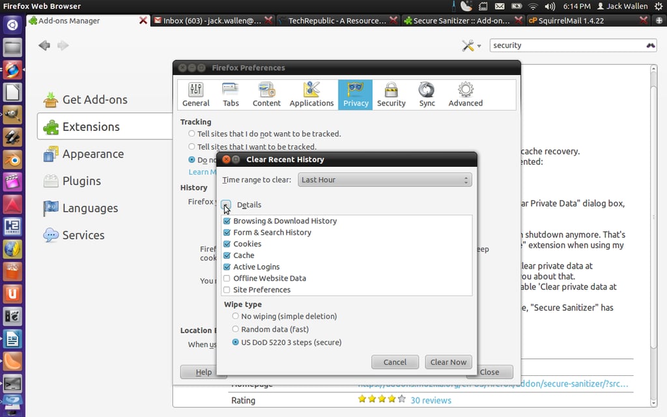This screenshot has width=667, height=417.
Task: Open Extensions section
Action: coord(104,127)
